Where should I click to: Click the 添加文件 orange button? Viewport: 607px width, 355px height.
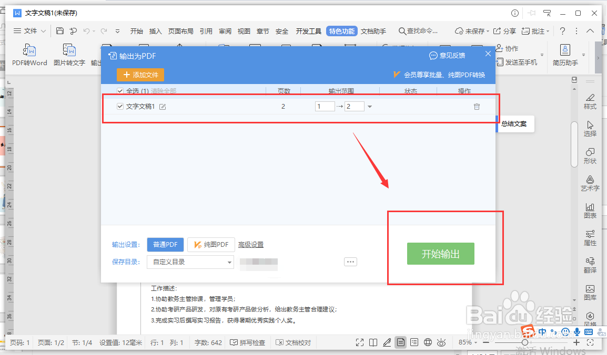pyautogui.click(x=140, y=75)
